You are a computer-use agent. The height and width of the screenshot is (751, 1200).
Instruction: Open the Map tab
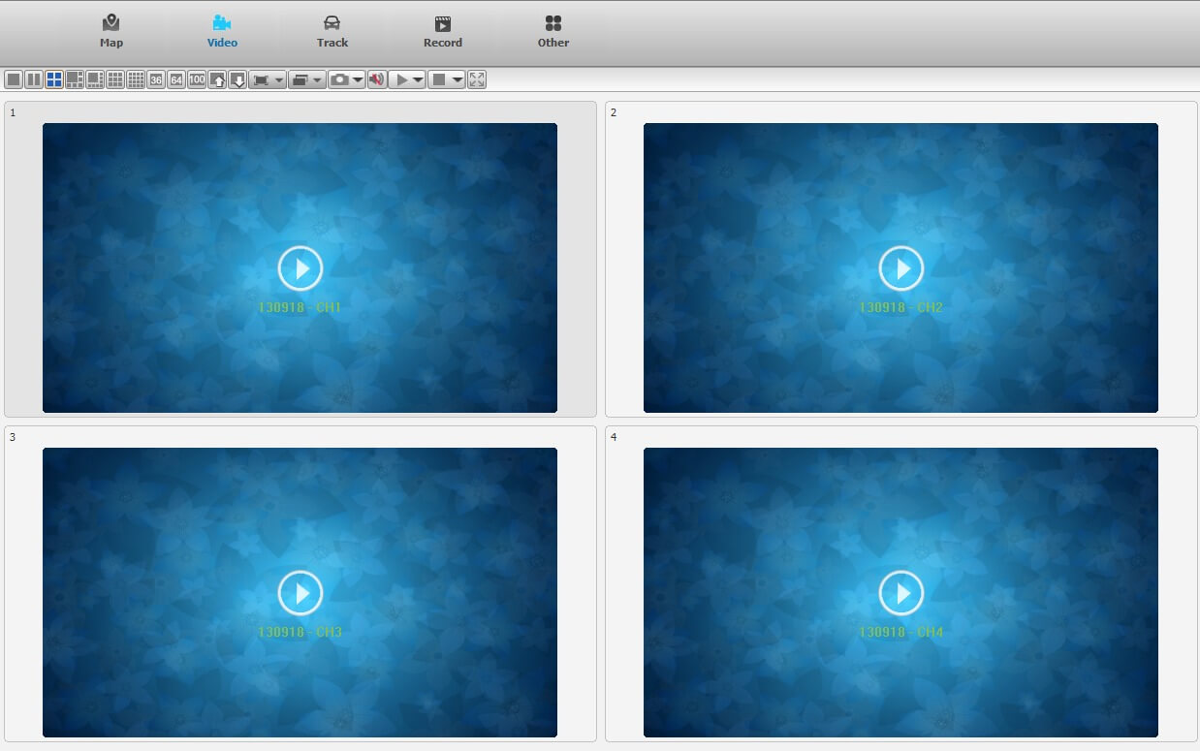pyautogui.click(x=111, y=31)
